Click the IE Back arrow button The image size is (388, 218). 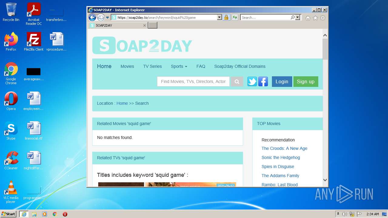point(92,17)
